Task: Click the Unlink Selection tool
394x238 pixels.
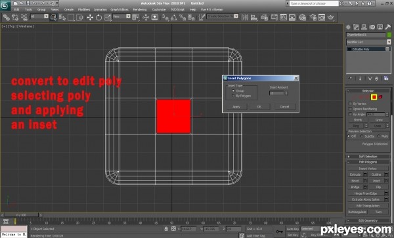Action: point(15,17)
